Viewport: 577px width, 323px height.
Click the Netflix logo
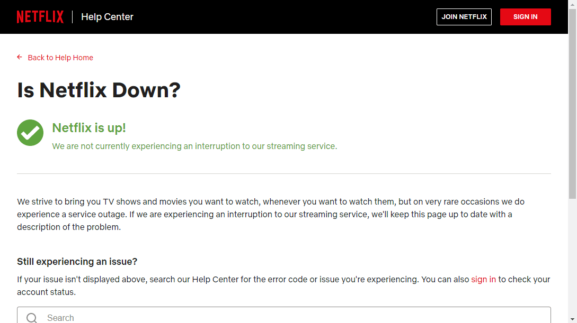click(x=40, y=16)
